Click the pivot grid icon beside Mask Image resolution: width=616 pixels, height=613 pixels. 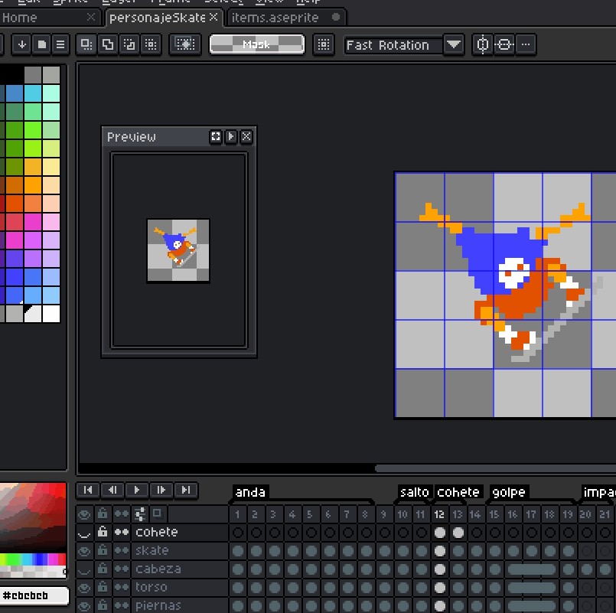(324, 44)
